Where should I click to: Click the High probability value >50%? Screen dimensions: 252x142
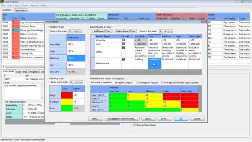(76, 51)
